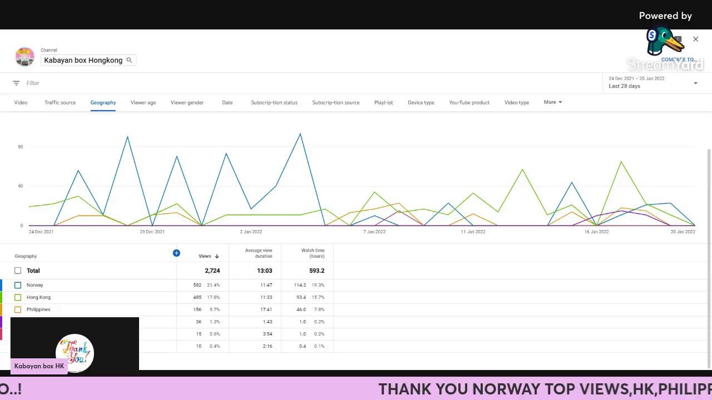Image resolution: width=712 pixels, height=400 pixels.
Task: Click the Kabayan box Hongkong channel avatar
Action: click(24, 57)
